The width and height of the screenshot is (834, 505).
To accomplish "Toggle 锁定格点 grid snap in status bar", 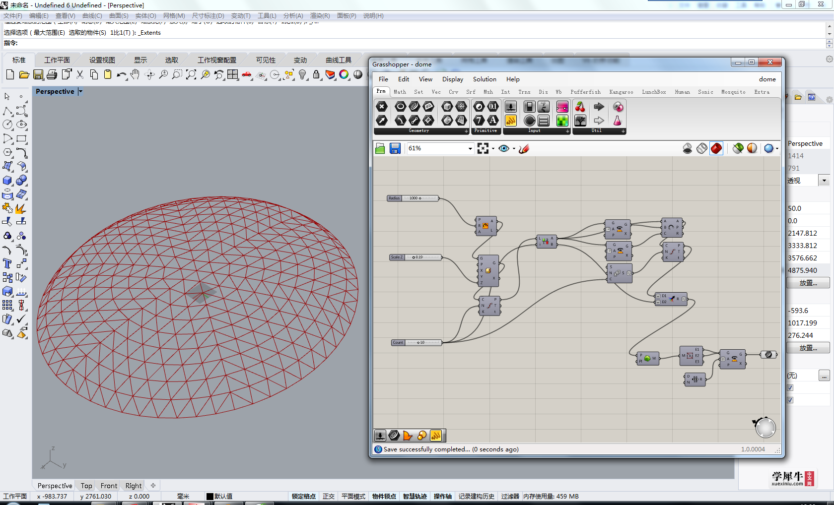I will (x=304, y=496).
